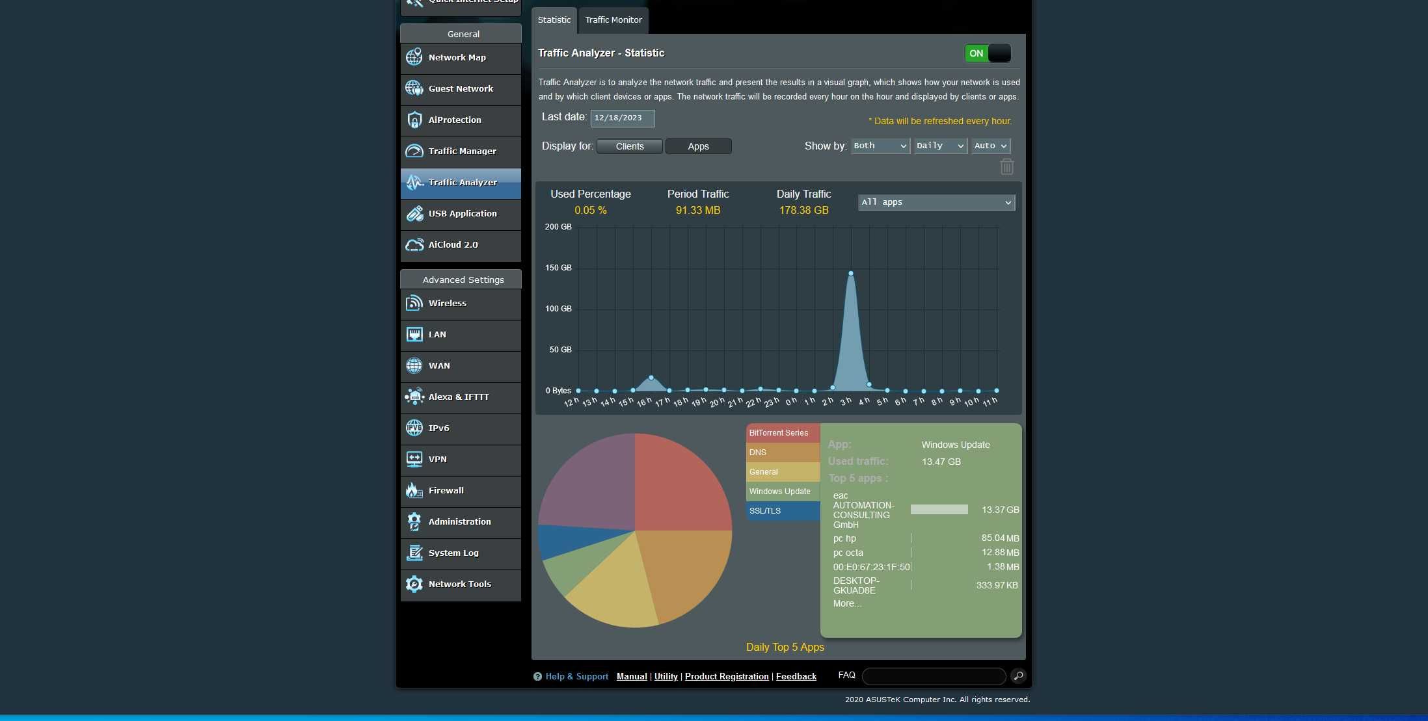Select the Windows Update legend swatch

point(783,492)
